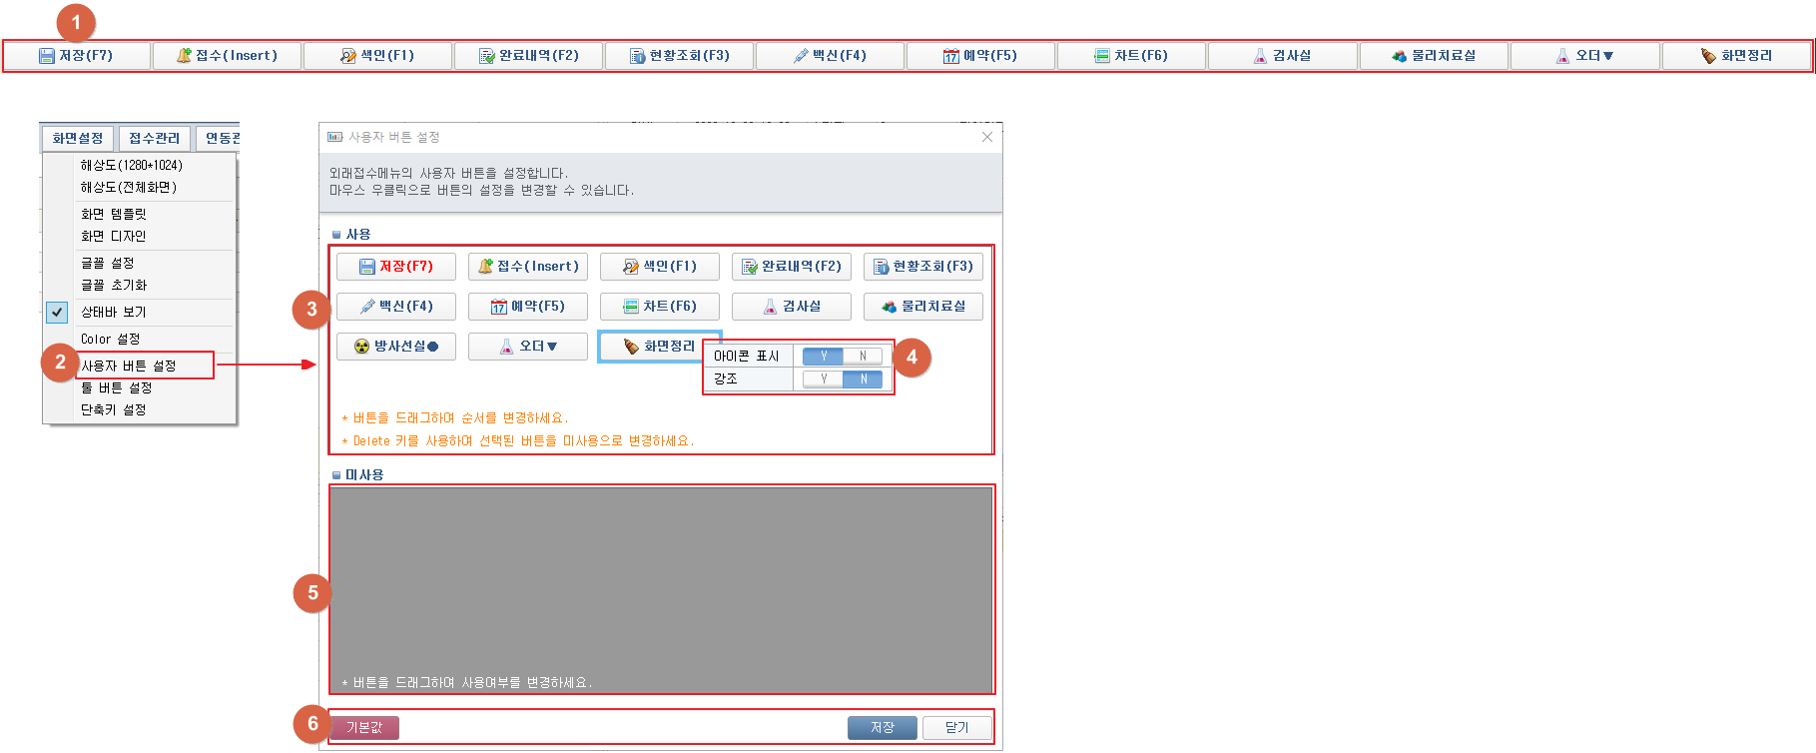Click the blue 저장 button in dialog
Viewport: 1816px width, 753px height.
[x=882, y=728]
